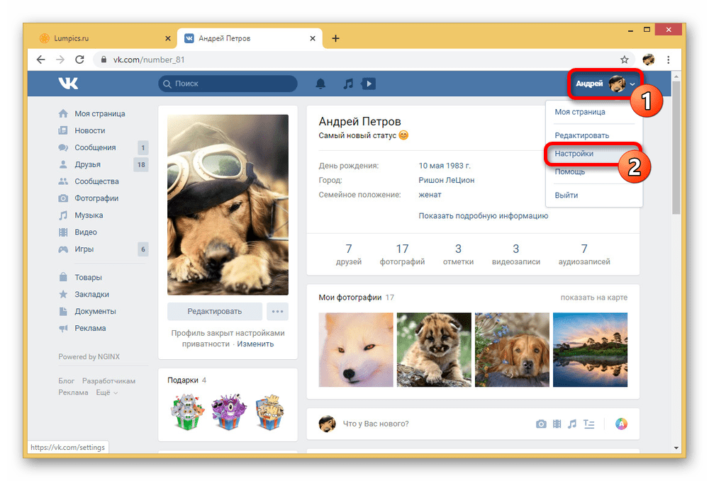Click the home icon beside Моя страница
709x481 pixels.
[x=63, y=113]
